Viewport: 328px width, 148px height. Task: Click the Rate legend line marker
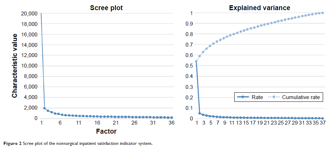pos(243,97)
